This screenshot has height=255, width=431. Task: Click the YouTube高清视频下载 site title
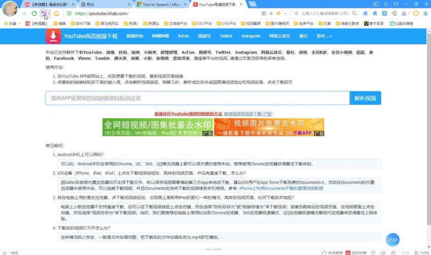[90, 36]
